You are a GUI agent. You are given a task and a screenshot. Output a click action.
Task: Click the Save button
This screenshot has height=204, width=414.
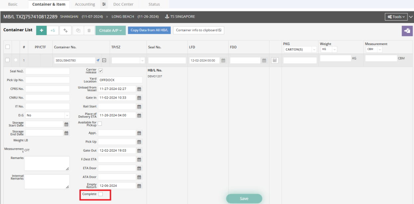click(x=244, y=198)
